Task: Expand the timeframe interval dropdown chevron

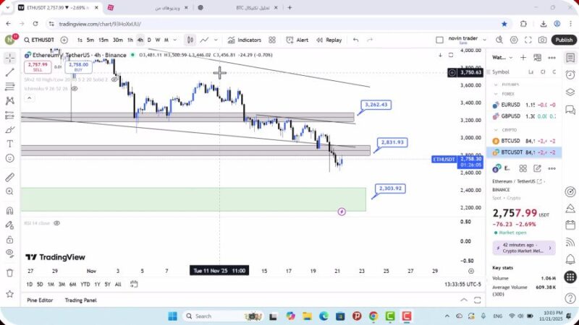Action: pos(174,40)
